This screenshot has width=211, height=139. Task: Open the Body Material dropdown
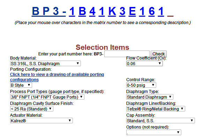[x=45, y=63]
